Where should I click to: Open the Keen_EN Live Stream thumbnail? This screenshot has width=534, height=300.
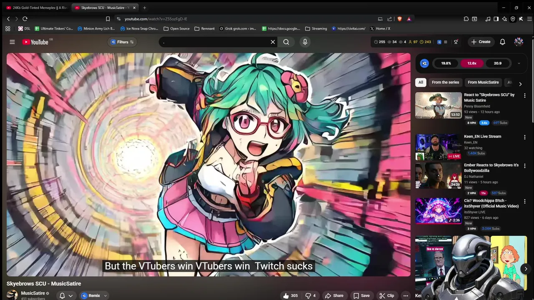coord(438,147)
